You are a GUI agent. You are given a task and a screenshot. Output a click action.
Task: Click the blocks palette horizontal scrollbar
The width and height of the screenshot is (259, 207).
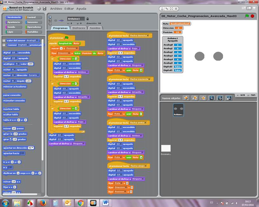[20, 194]
